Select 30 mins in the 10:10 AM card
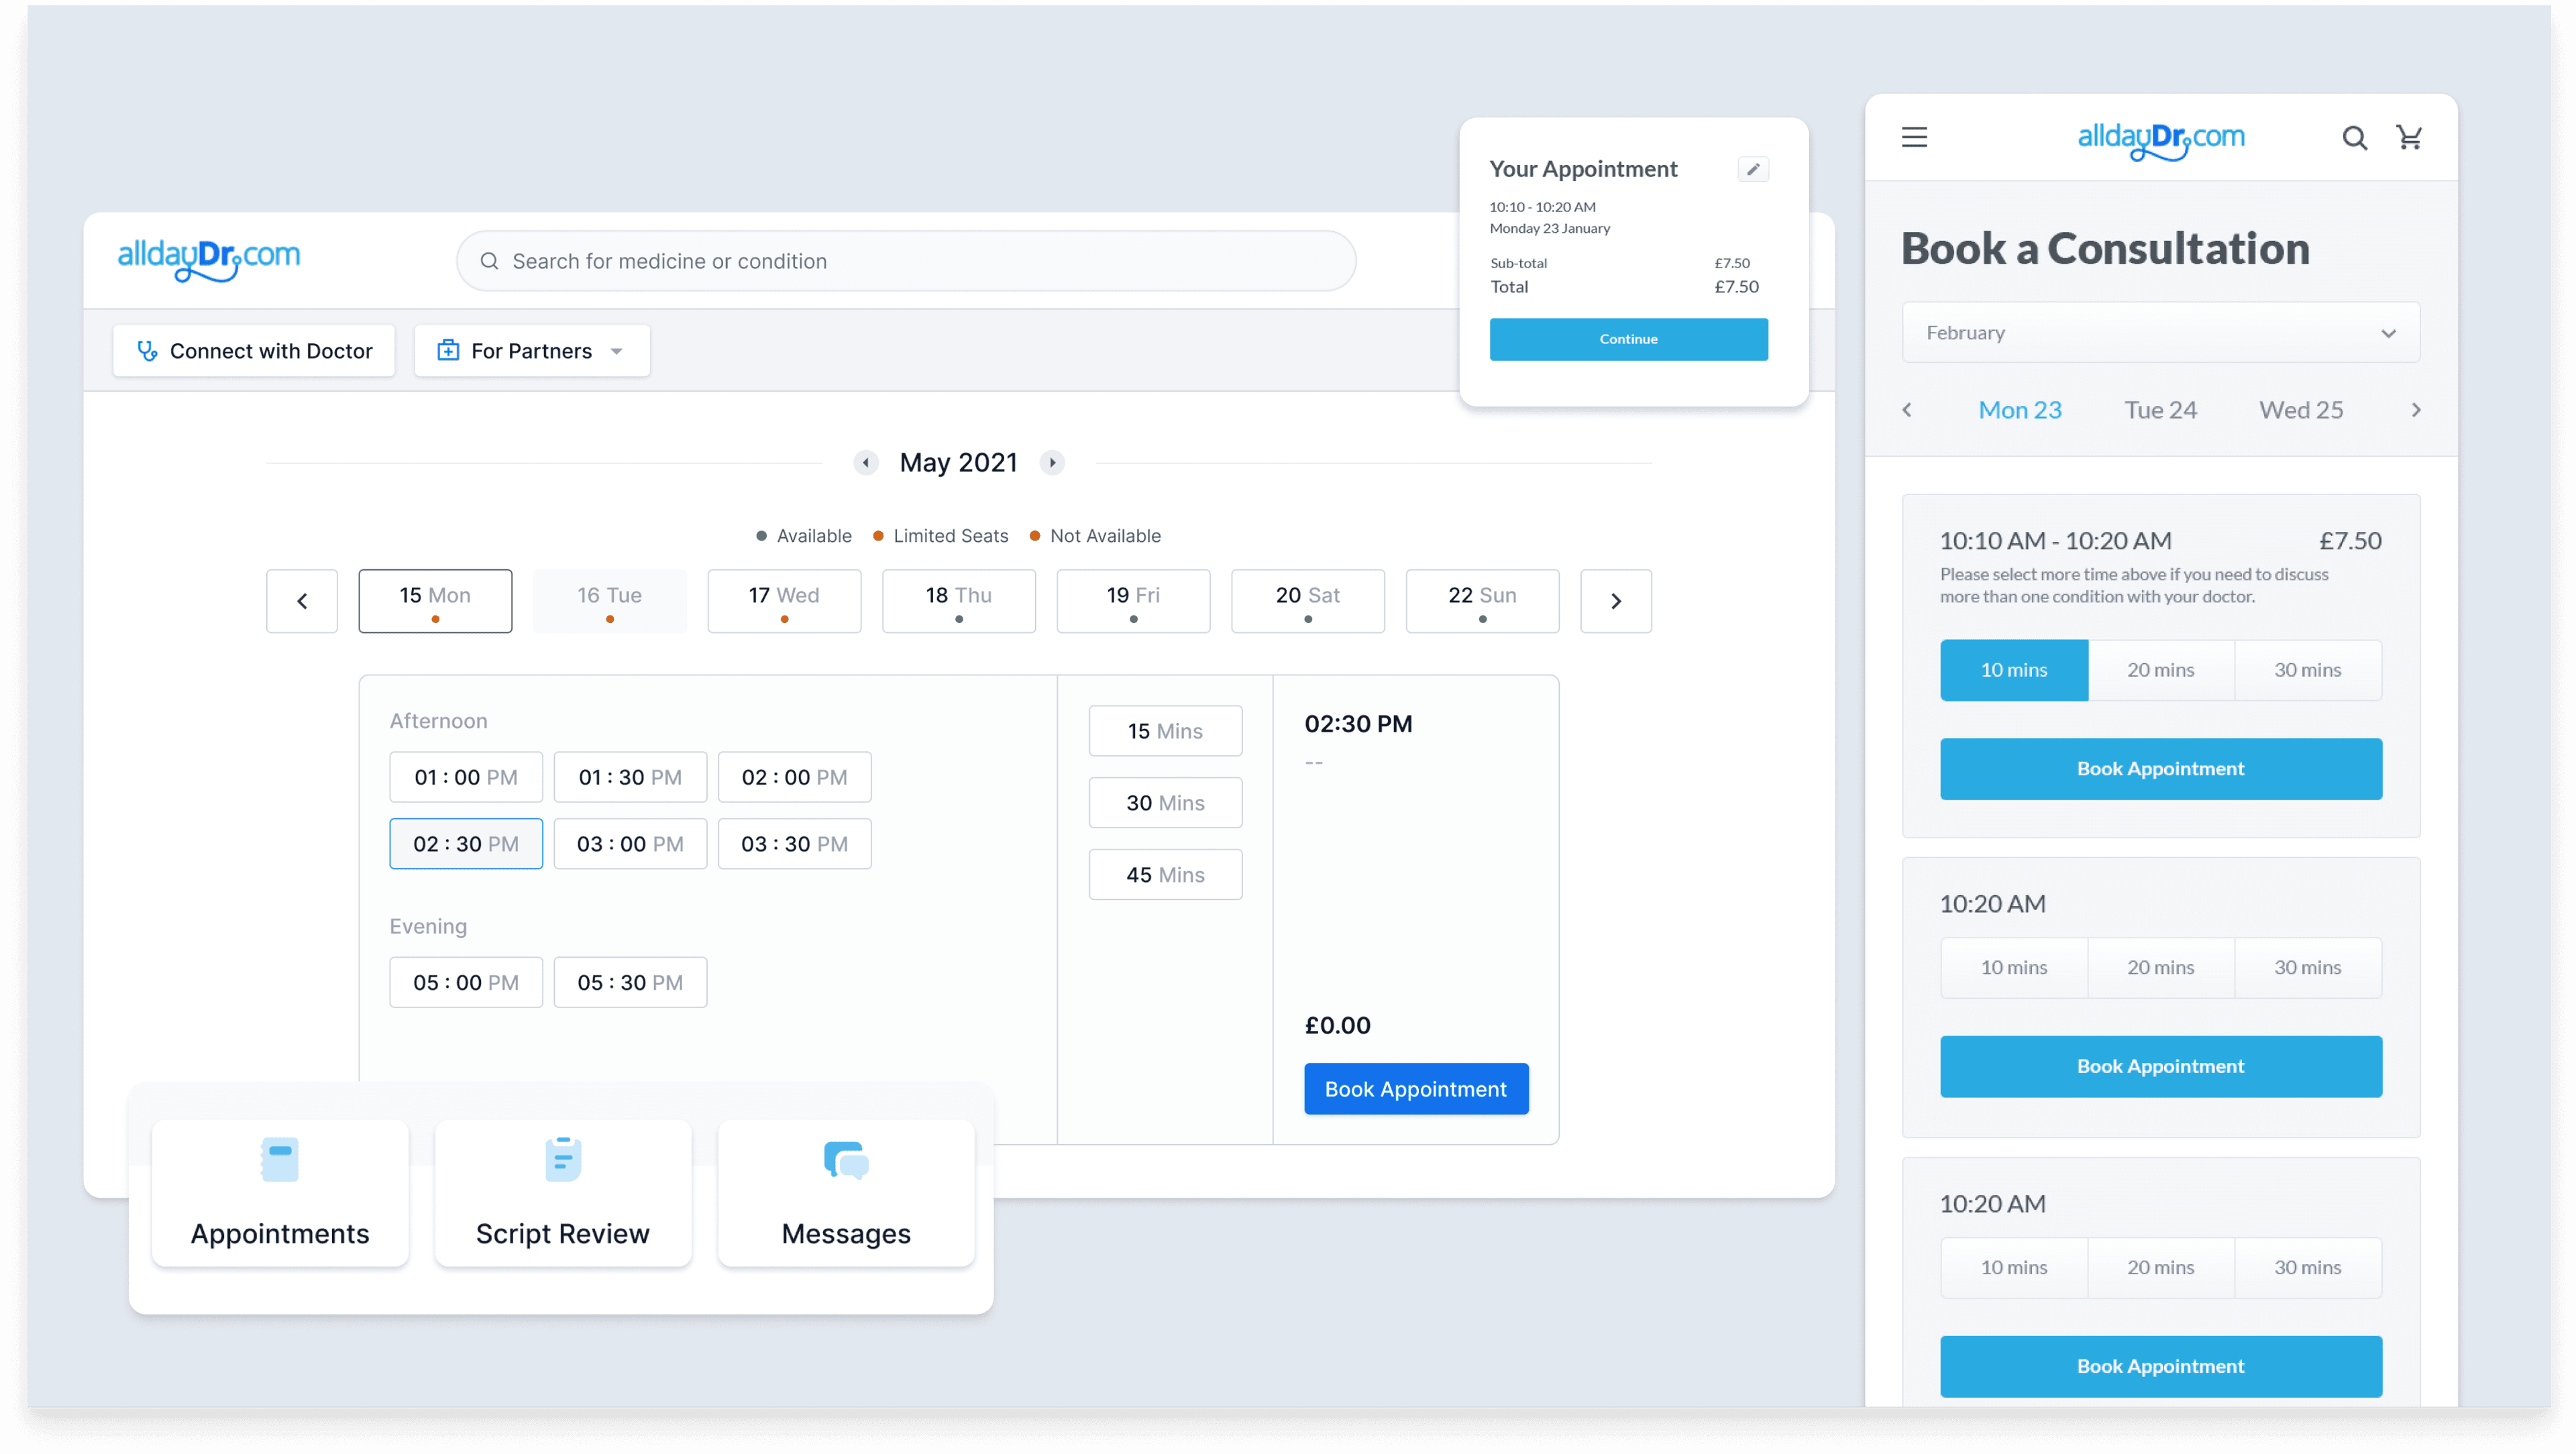Viewport: 2576px width, 1454px height. click(x=2308, y=670)
